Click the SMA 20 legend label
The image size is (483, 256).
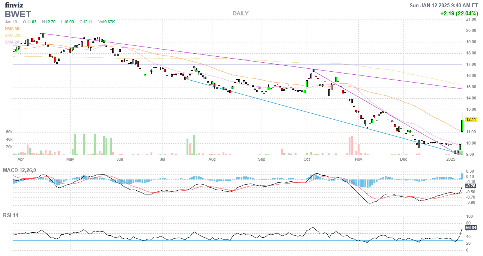pos(12,42)
